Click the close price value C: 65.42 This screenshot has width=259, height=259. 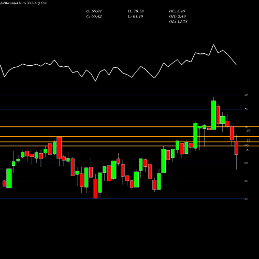coord(94,17)
